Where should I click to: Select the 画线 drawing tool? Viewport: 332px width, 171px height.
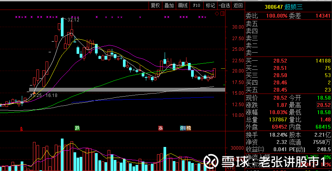click(183, 5)
